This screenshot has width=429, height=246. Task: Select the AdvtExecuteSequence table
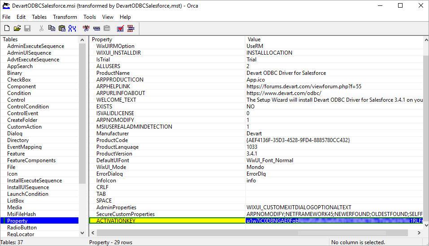(33, 60)
